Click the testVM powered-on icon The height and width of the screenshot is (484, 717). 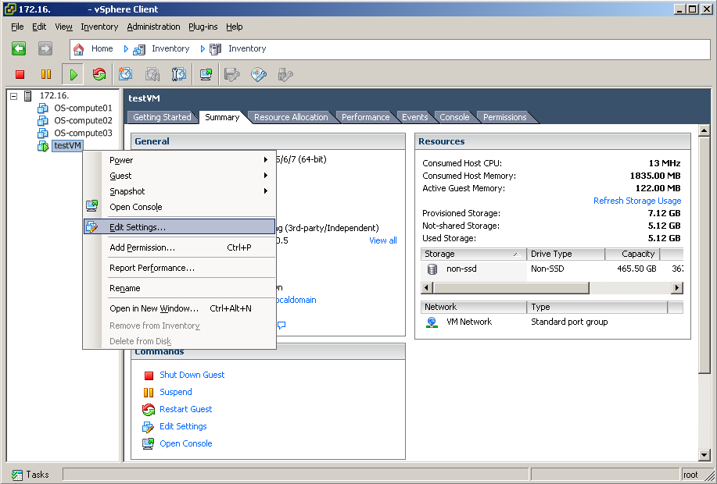click(x=43, y=146)
